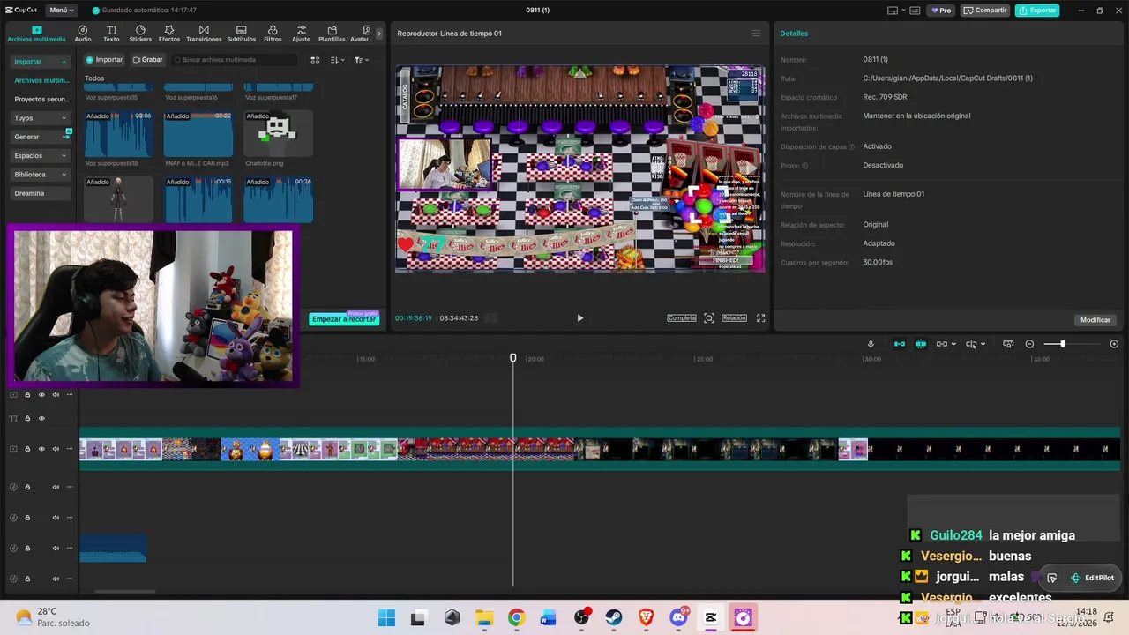Mute the top video overlay track
Viewport: 1129px width, 635px height.
click(56, 394)
